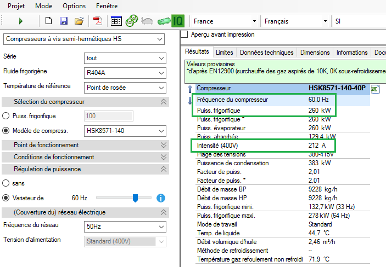Open Modèle de compress. HSK8571-140 dropdown
This screenshot has height=267, width=386.
[125, 131]
